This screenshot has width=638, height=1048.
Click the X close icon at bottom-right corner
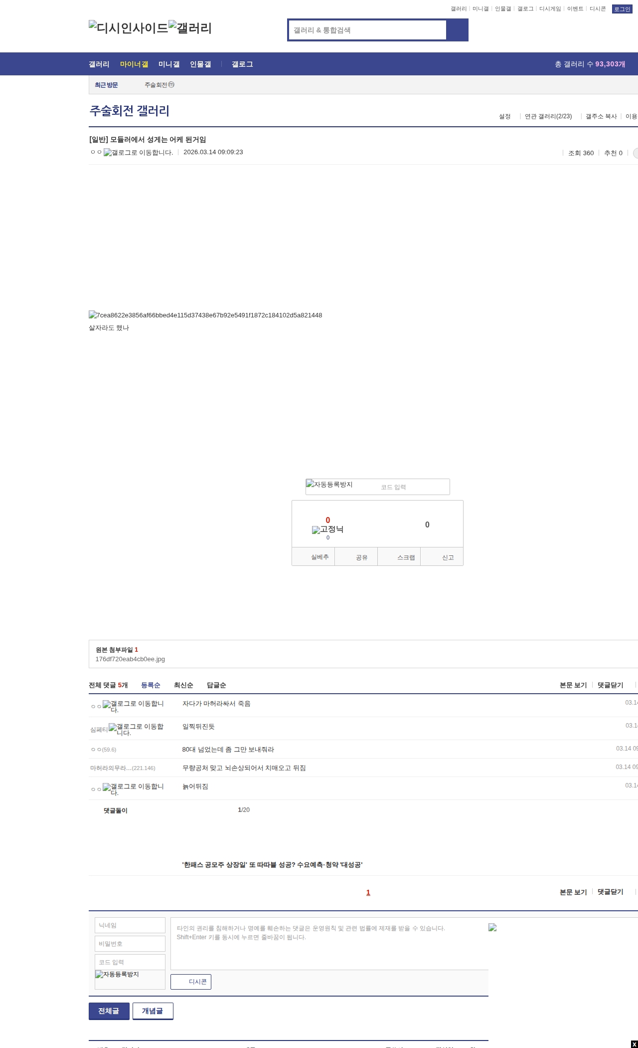pos(634,1044)
